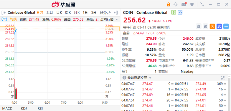
Task: Remove stock with blue minus button
Action: [x=226, y=26]
